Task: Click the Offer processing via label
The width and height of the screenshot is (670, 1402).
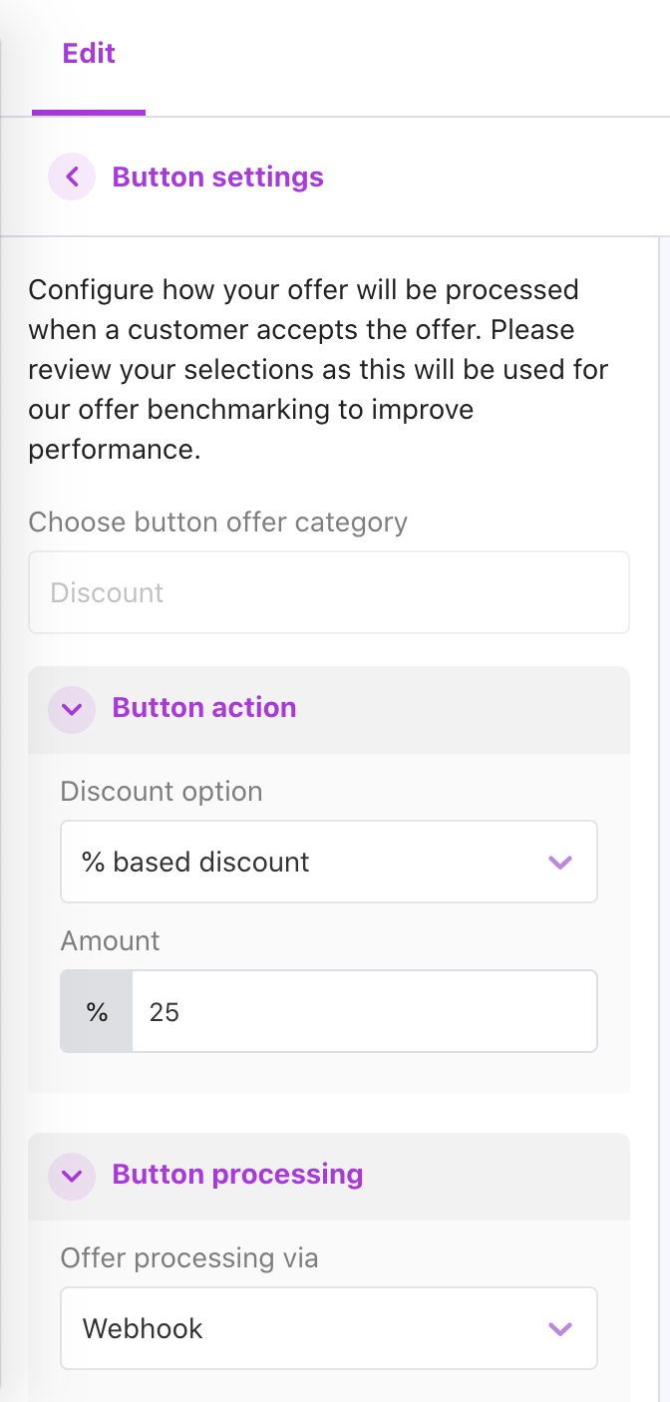Action: pyautogui.click(x=189, y=1258)
